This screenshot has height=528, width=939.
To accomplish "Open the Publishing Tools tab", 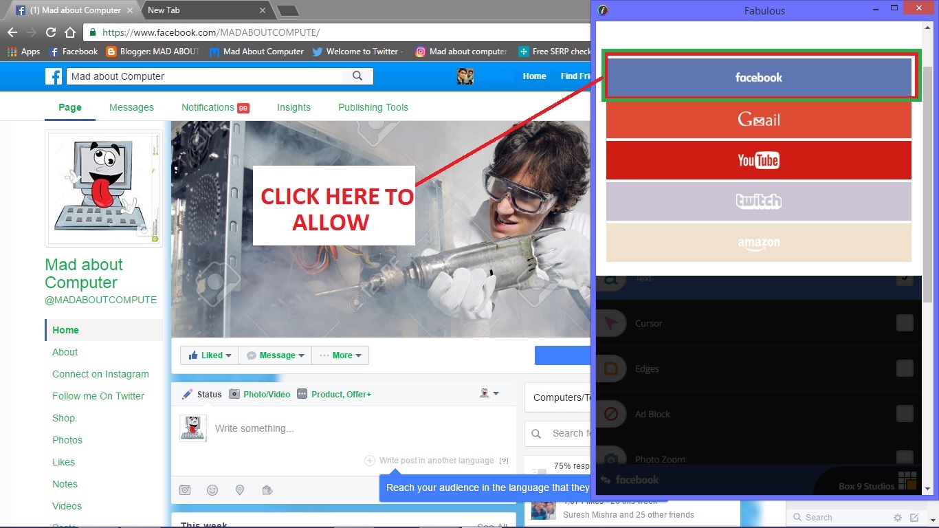I will 373,107.
